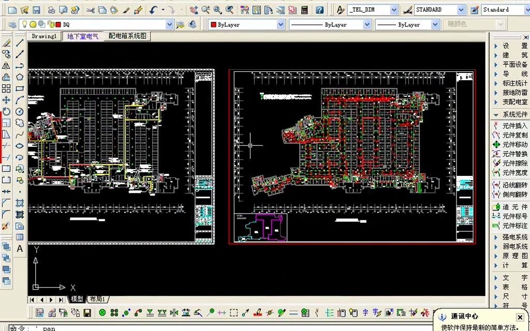
Task: Open the calculator icon in toolbar
Action: (x=304, y=10)
